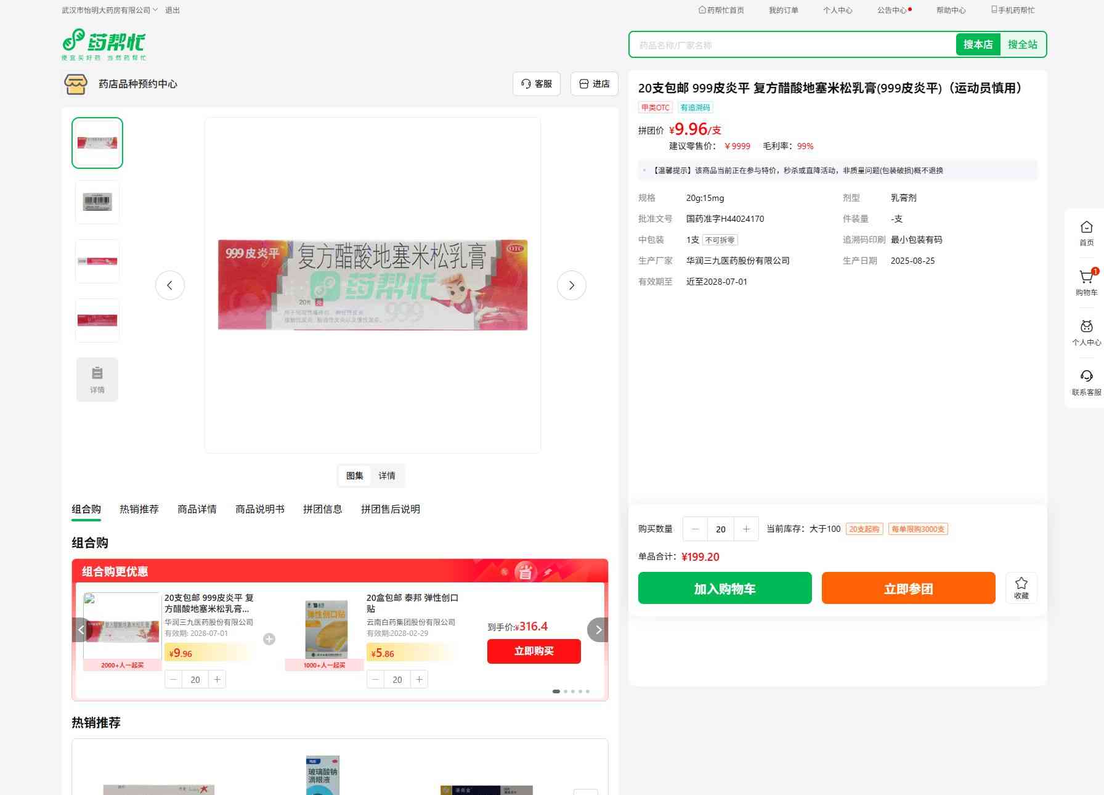Open personal center icon in right sidebar
1104x795 pixels.
pos(1086,327)
